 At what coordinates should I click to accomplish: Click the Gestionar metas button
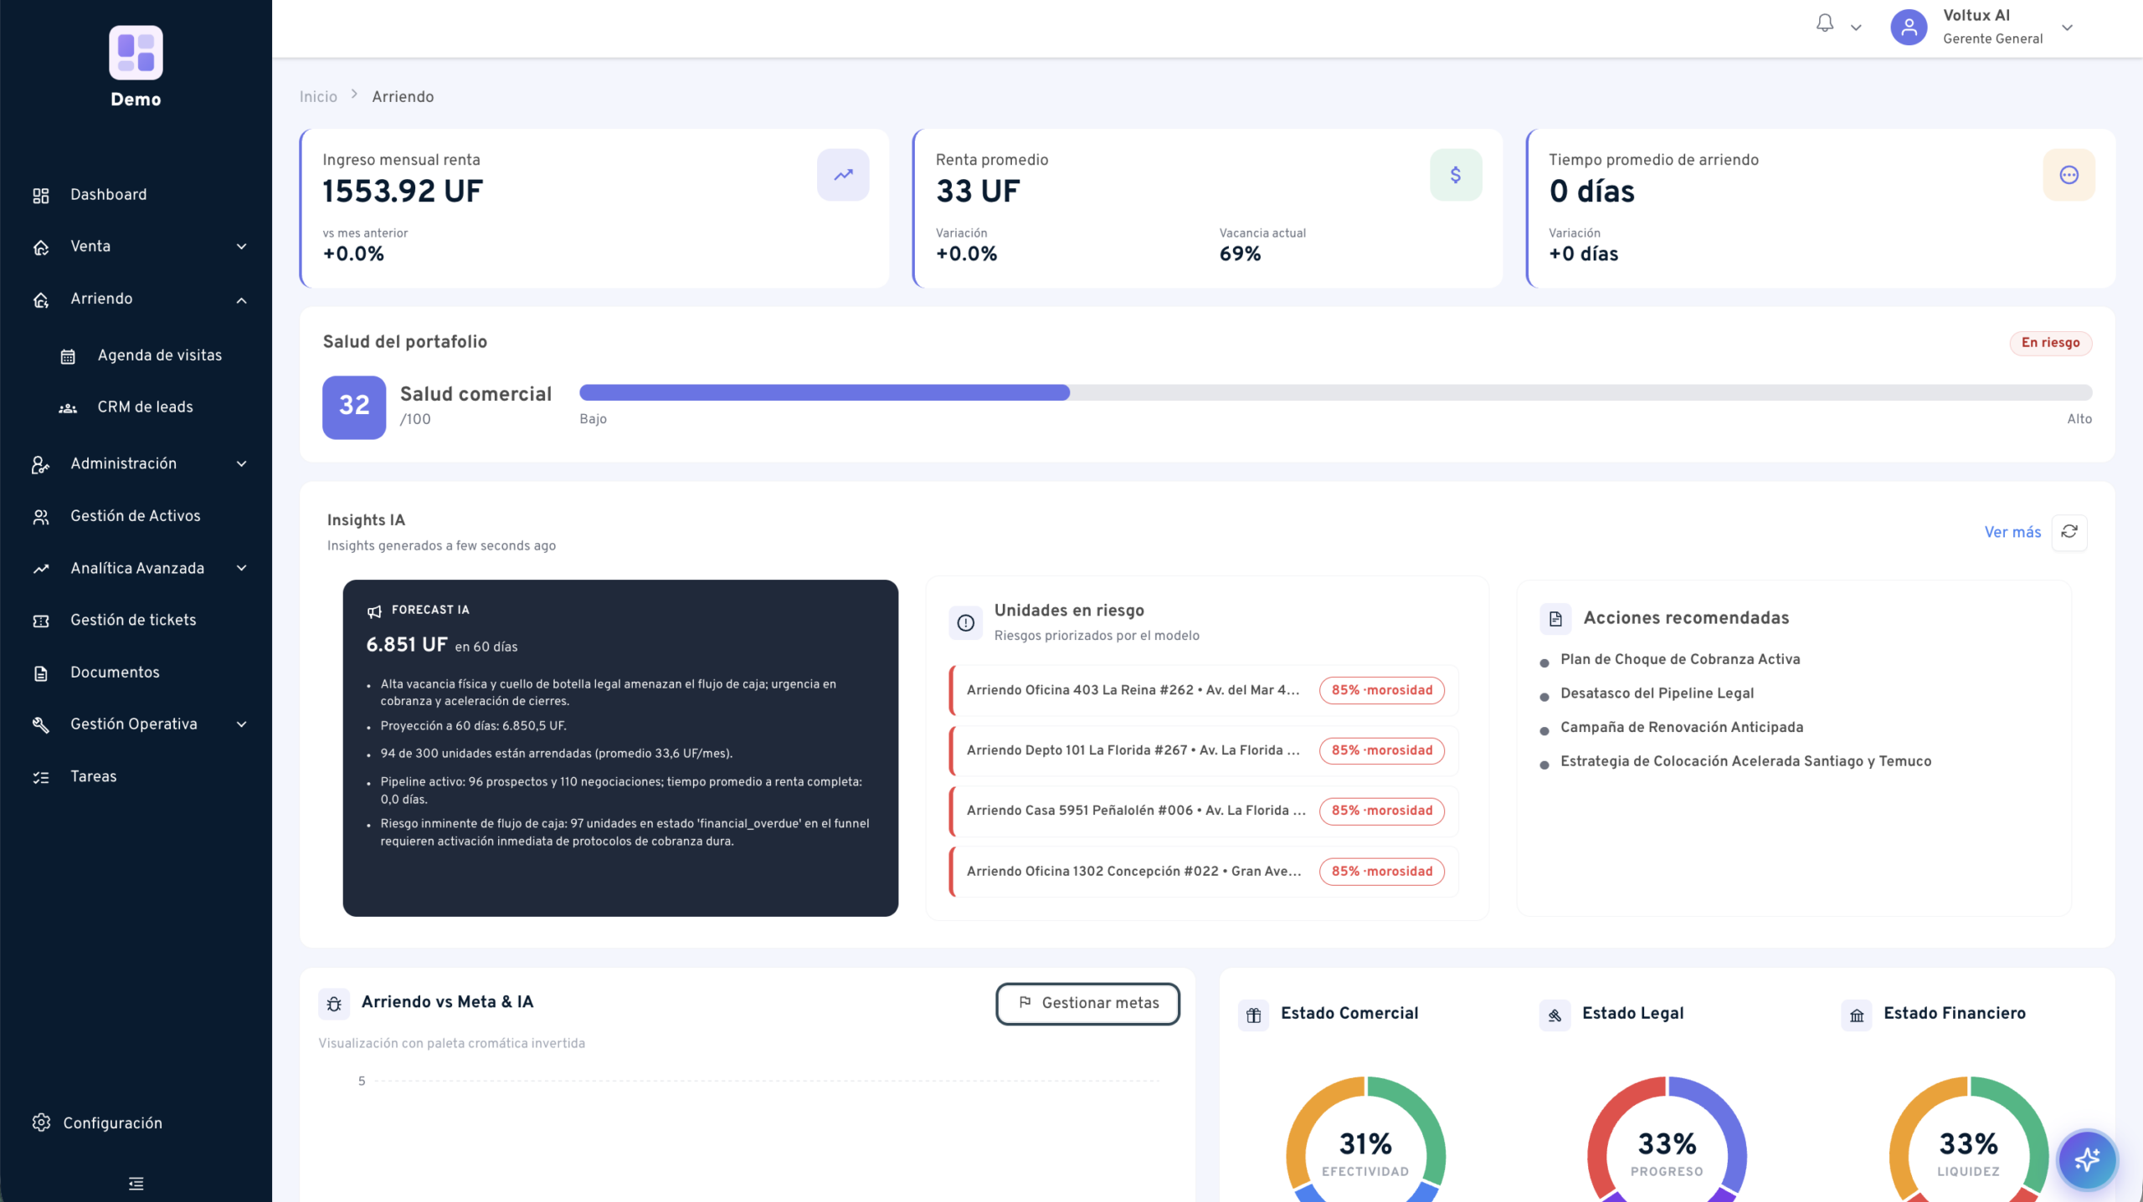coord(1087,1003)
